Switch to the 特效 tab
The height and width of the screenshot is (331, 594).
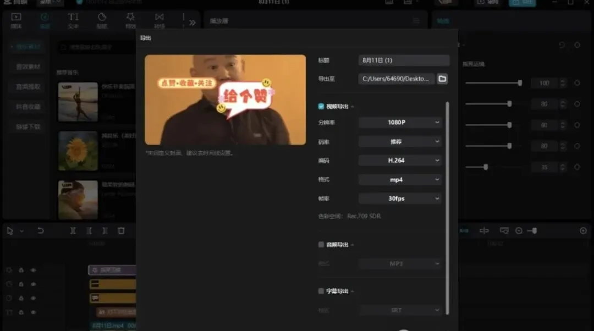131,21
